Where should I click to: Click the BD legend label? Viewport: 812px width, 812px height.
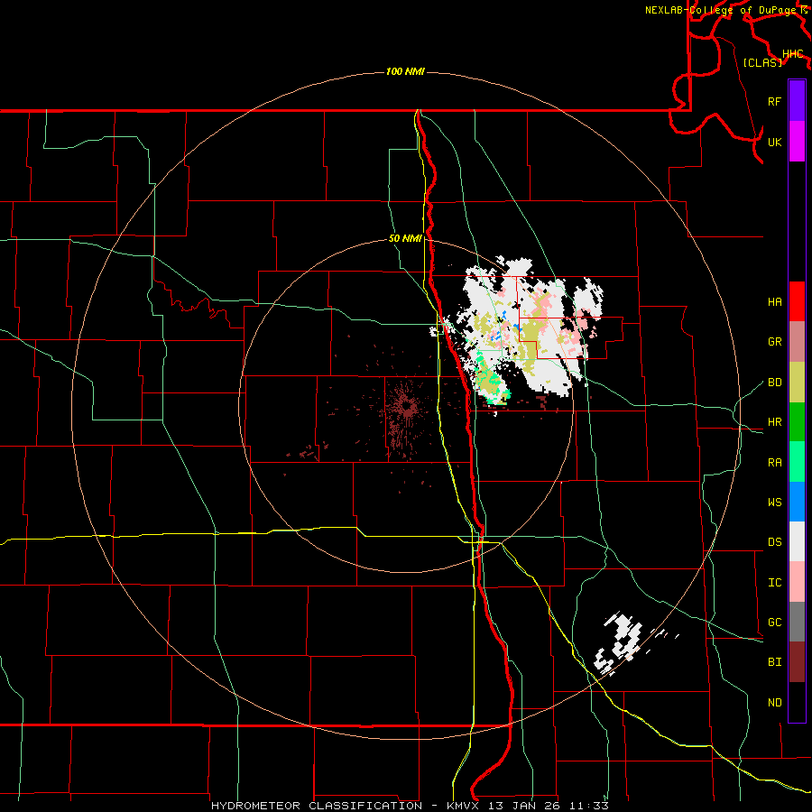pos(775,383)
